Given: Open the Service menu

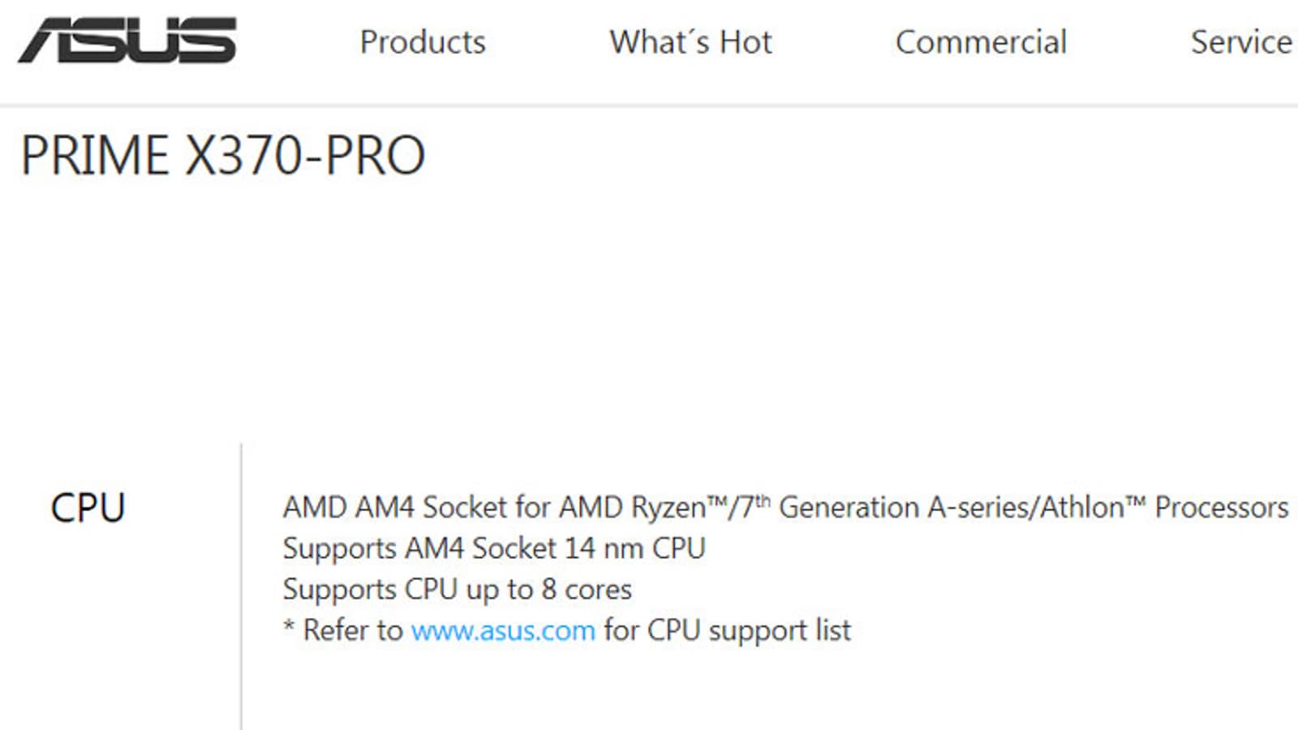Looking at the screenshot, I should pos(1240,42).
